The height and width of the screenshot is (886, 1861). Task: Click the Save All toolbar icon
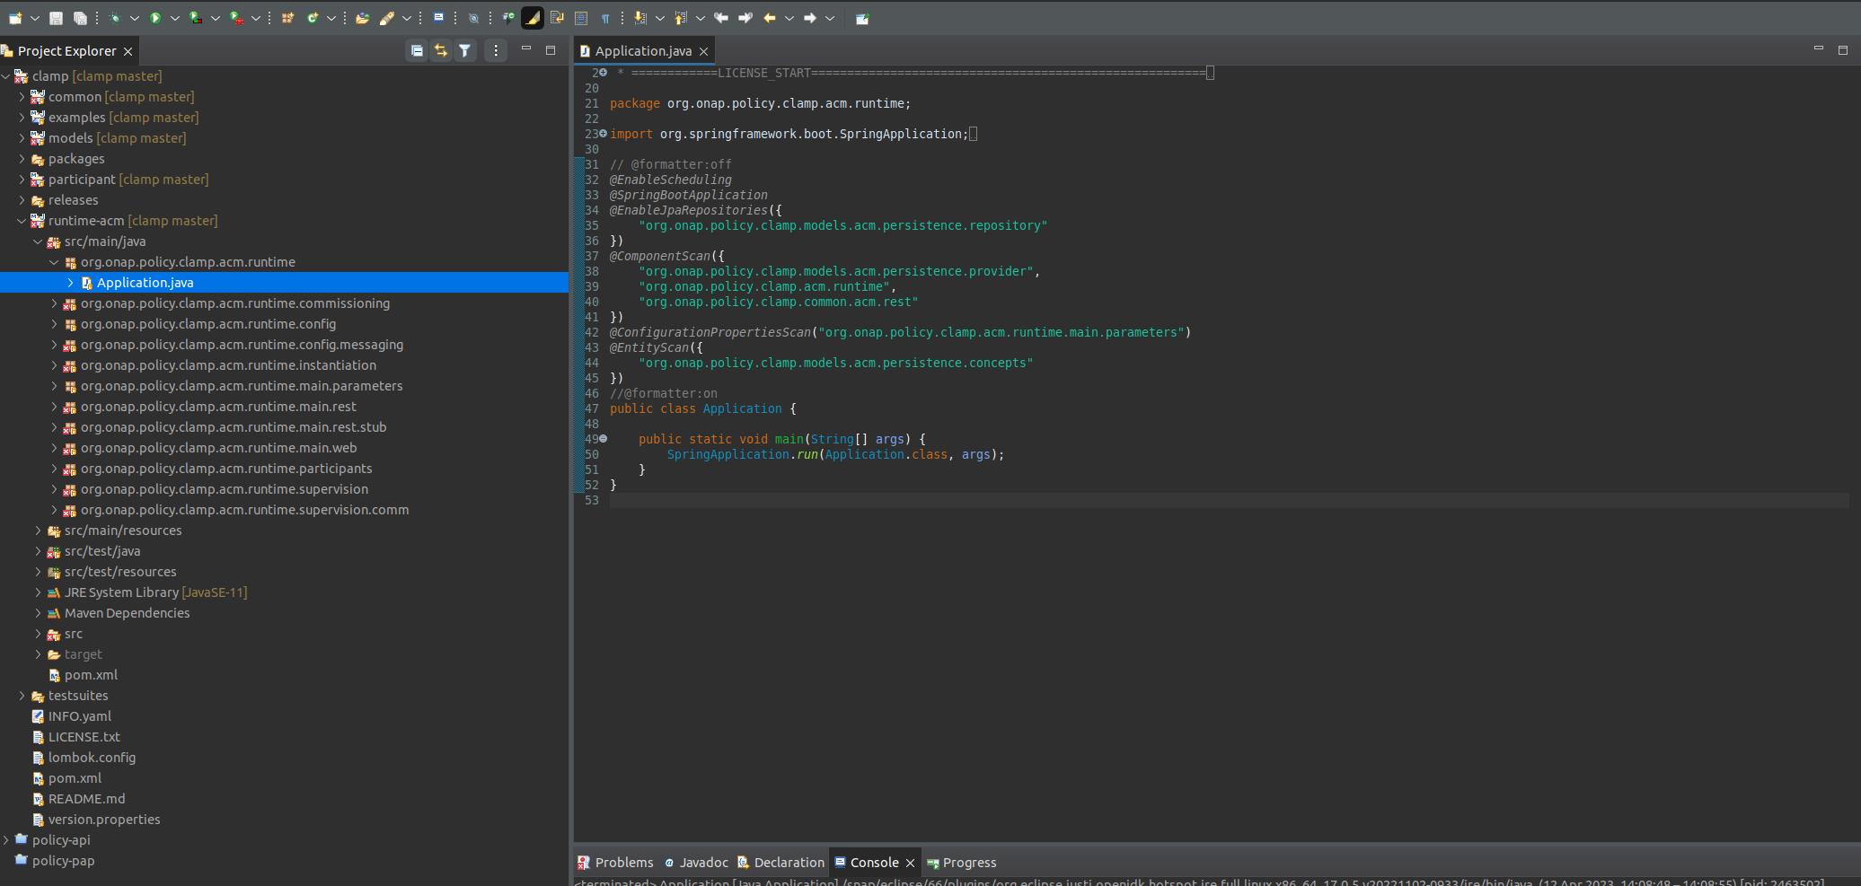click(80, 18)
